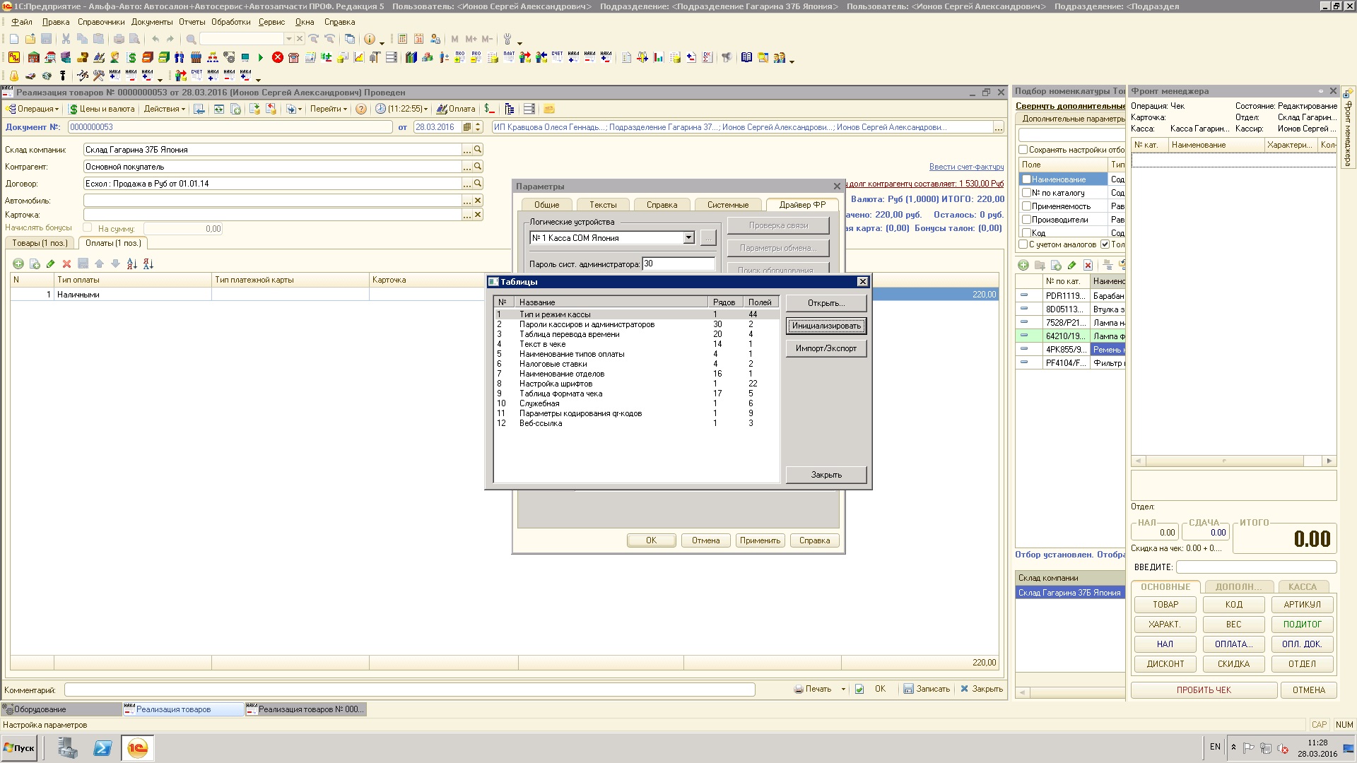The height and width of the screenshot is (763, 1357).
Task: Switch to Системные tab in Параметры
Action: (x=728, y=205)
